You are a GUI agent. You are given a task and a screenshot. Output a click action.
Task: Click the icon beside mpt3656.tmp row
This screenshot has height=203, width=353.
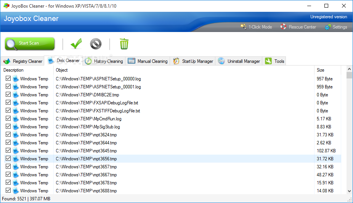click(16, 159)
